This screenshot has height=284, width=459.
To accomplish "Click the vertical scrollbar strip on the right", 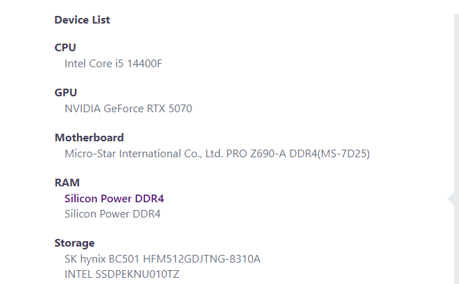I will click(456, 139).
